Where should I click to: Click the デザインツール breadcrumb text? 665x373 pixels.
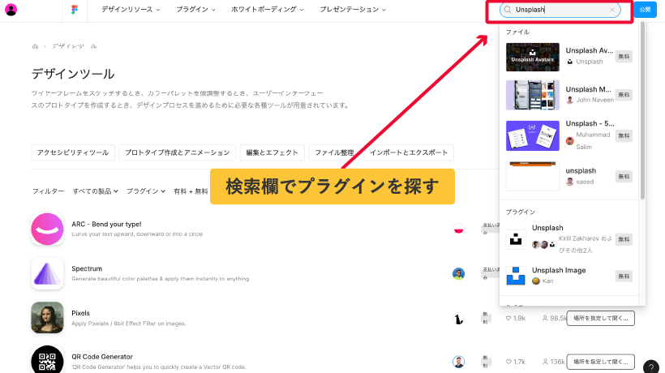(x=75, y=46)
